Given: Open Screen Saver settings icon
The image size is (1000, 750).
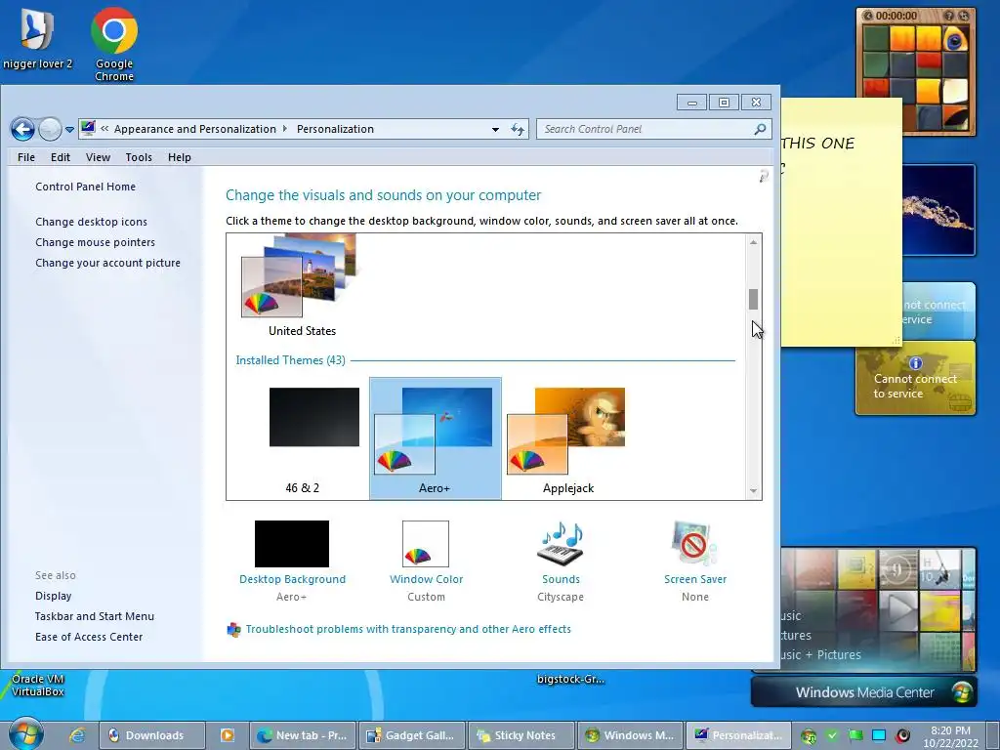Looking at the screenshot, I should click(694, 544).
